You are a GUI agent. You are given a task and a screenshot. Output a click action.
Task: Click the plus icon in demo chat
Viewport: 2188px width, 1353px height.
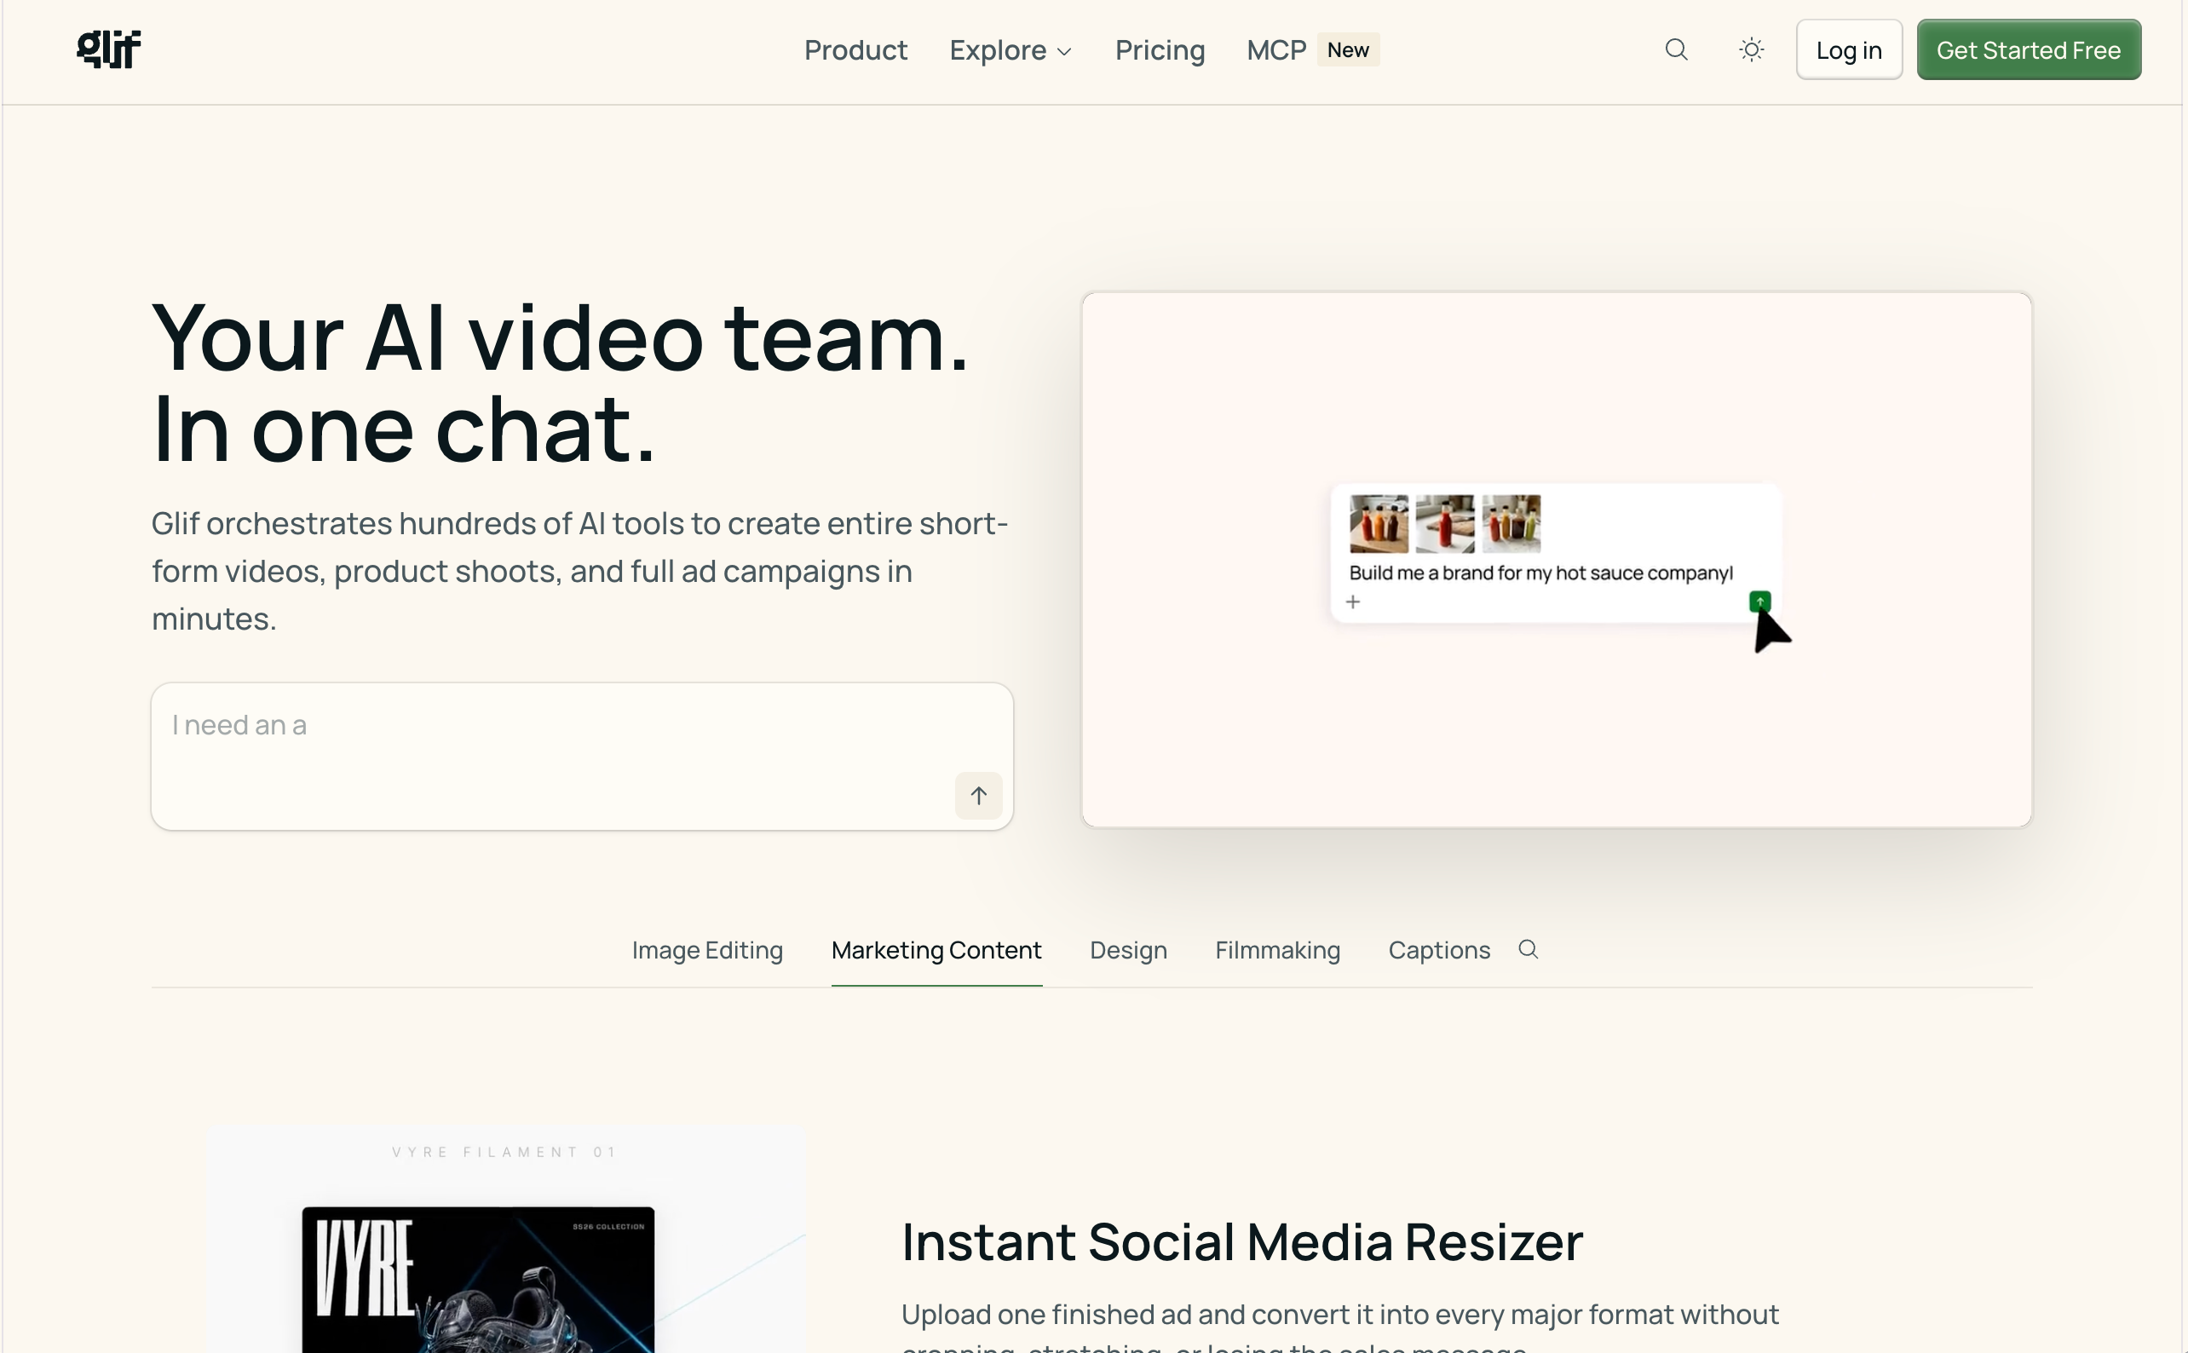tap(1353, 602)
